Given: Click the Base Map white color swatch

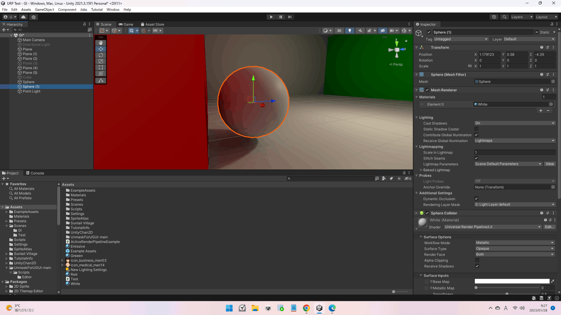Looking at the screenshot, I should [512, 281].
